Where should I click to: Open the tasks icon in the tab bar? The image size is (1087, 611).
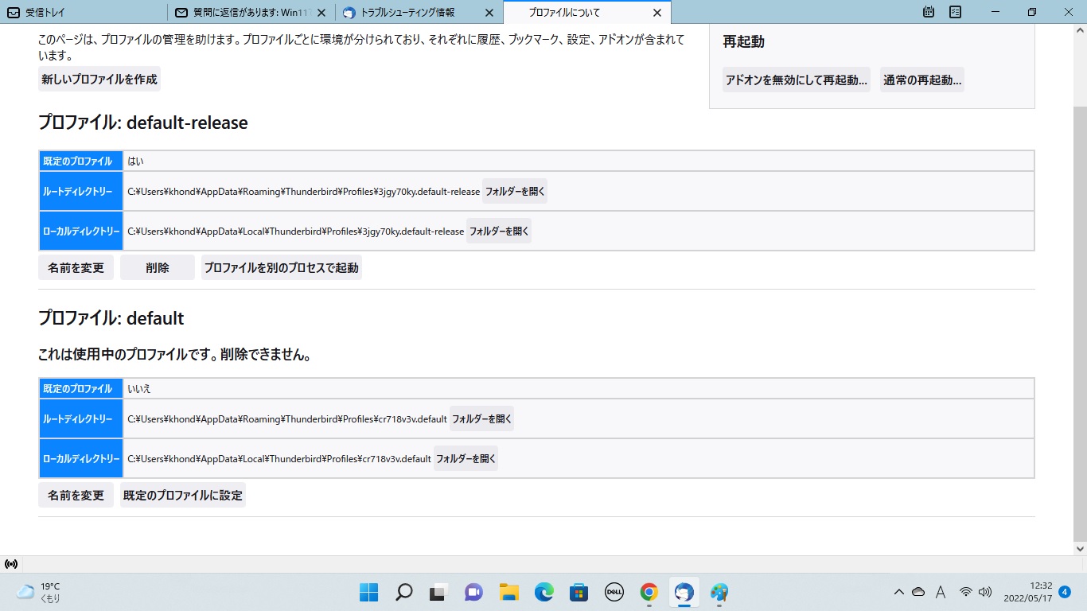click(x=955, y=12)
